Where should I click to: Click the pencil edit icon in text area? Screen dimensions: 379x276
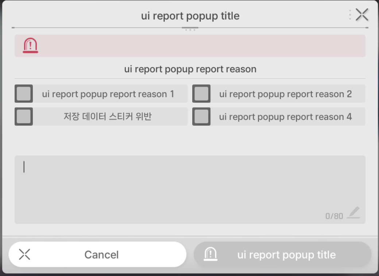(x=353, y=213)
